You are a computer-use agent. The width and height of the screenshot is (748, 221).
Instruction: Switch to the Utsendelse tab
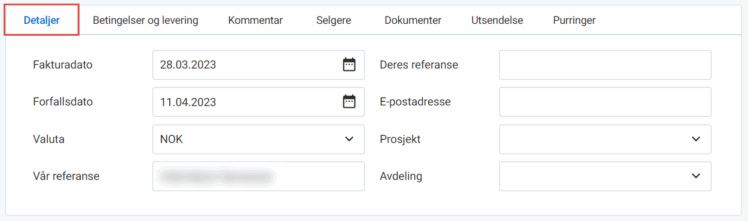pyautogui.click(x=497, y=20)
